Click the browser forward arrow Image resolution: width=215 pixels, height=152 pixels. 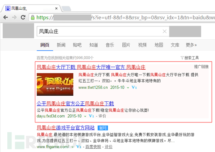tap(14, 17)
